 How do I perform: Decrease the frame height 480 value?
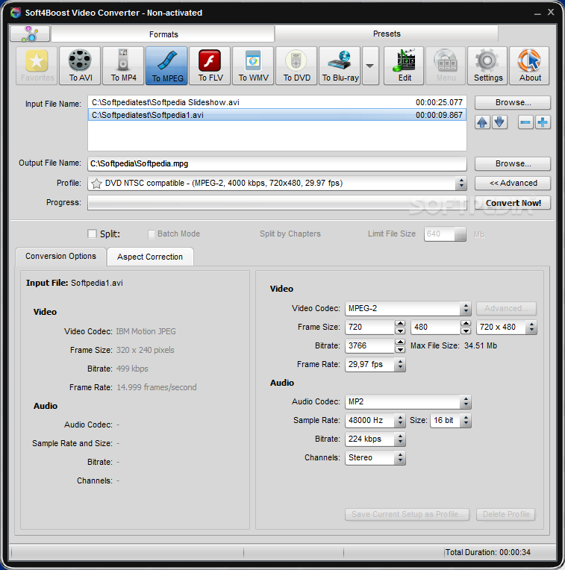pyautogui.click(x=466, y=331)
